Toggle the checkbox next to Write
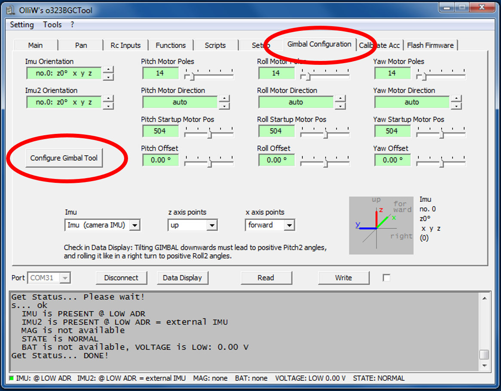501x391 pixels. point(386,278)
